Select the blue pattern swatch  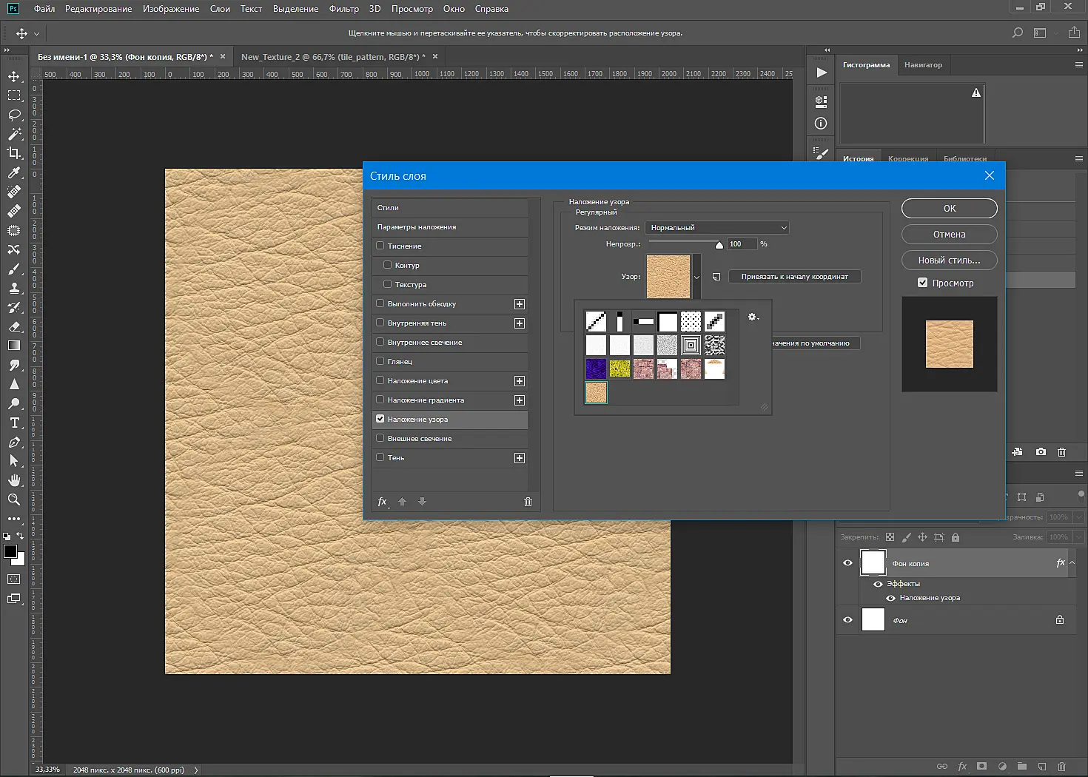tap(596, 369)
